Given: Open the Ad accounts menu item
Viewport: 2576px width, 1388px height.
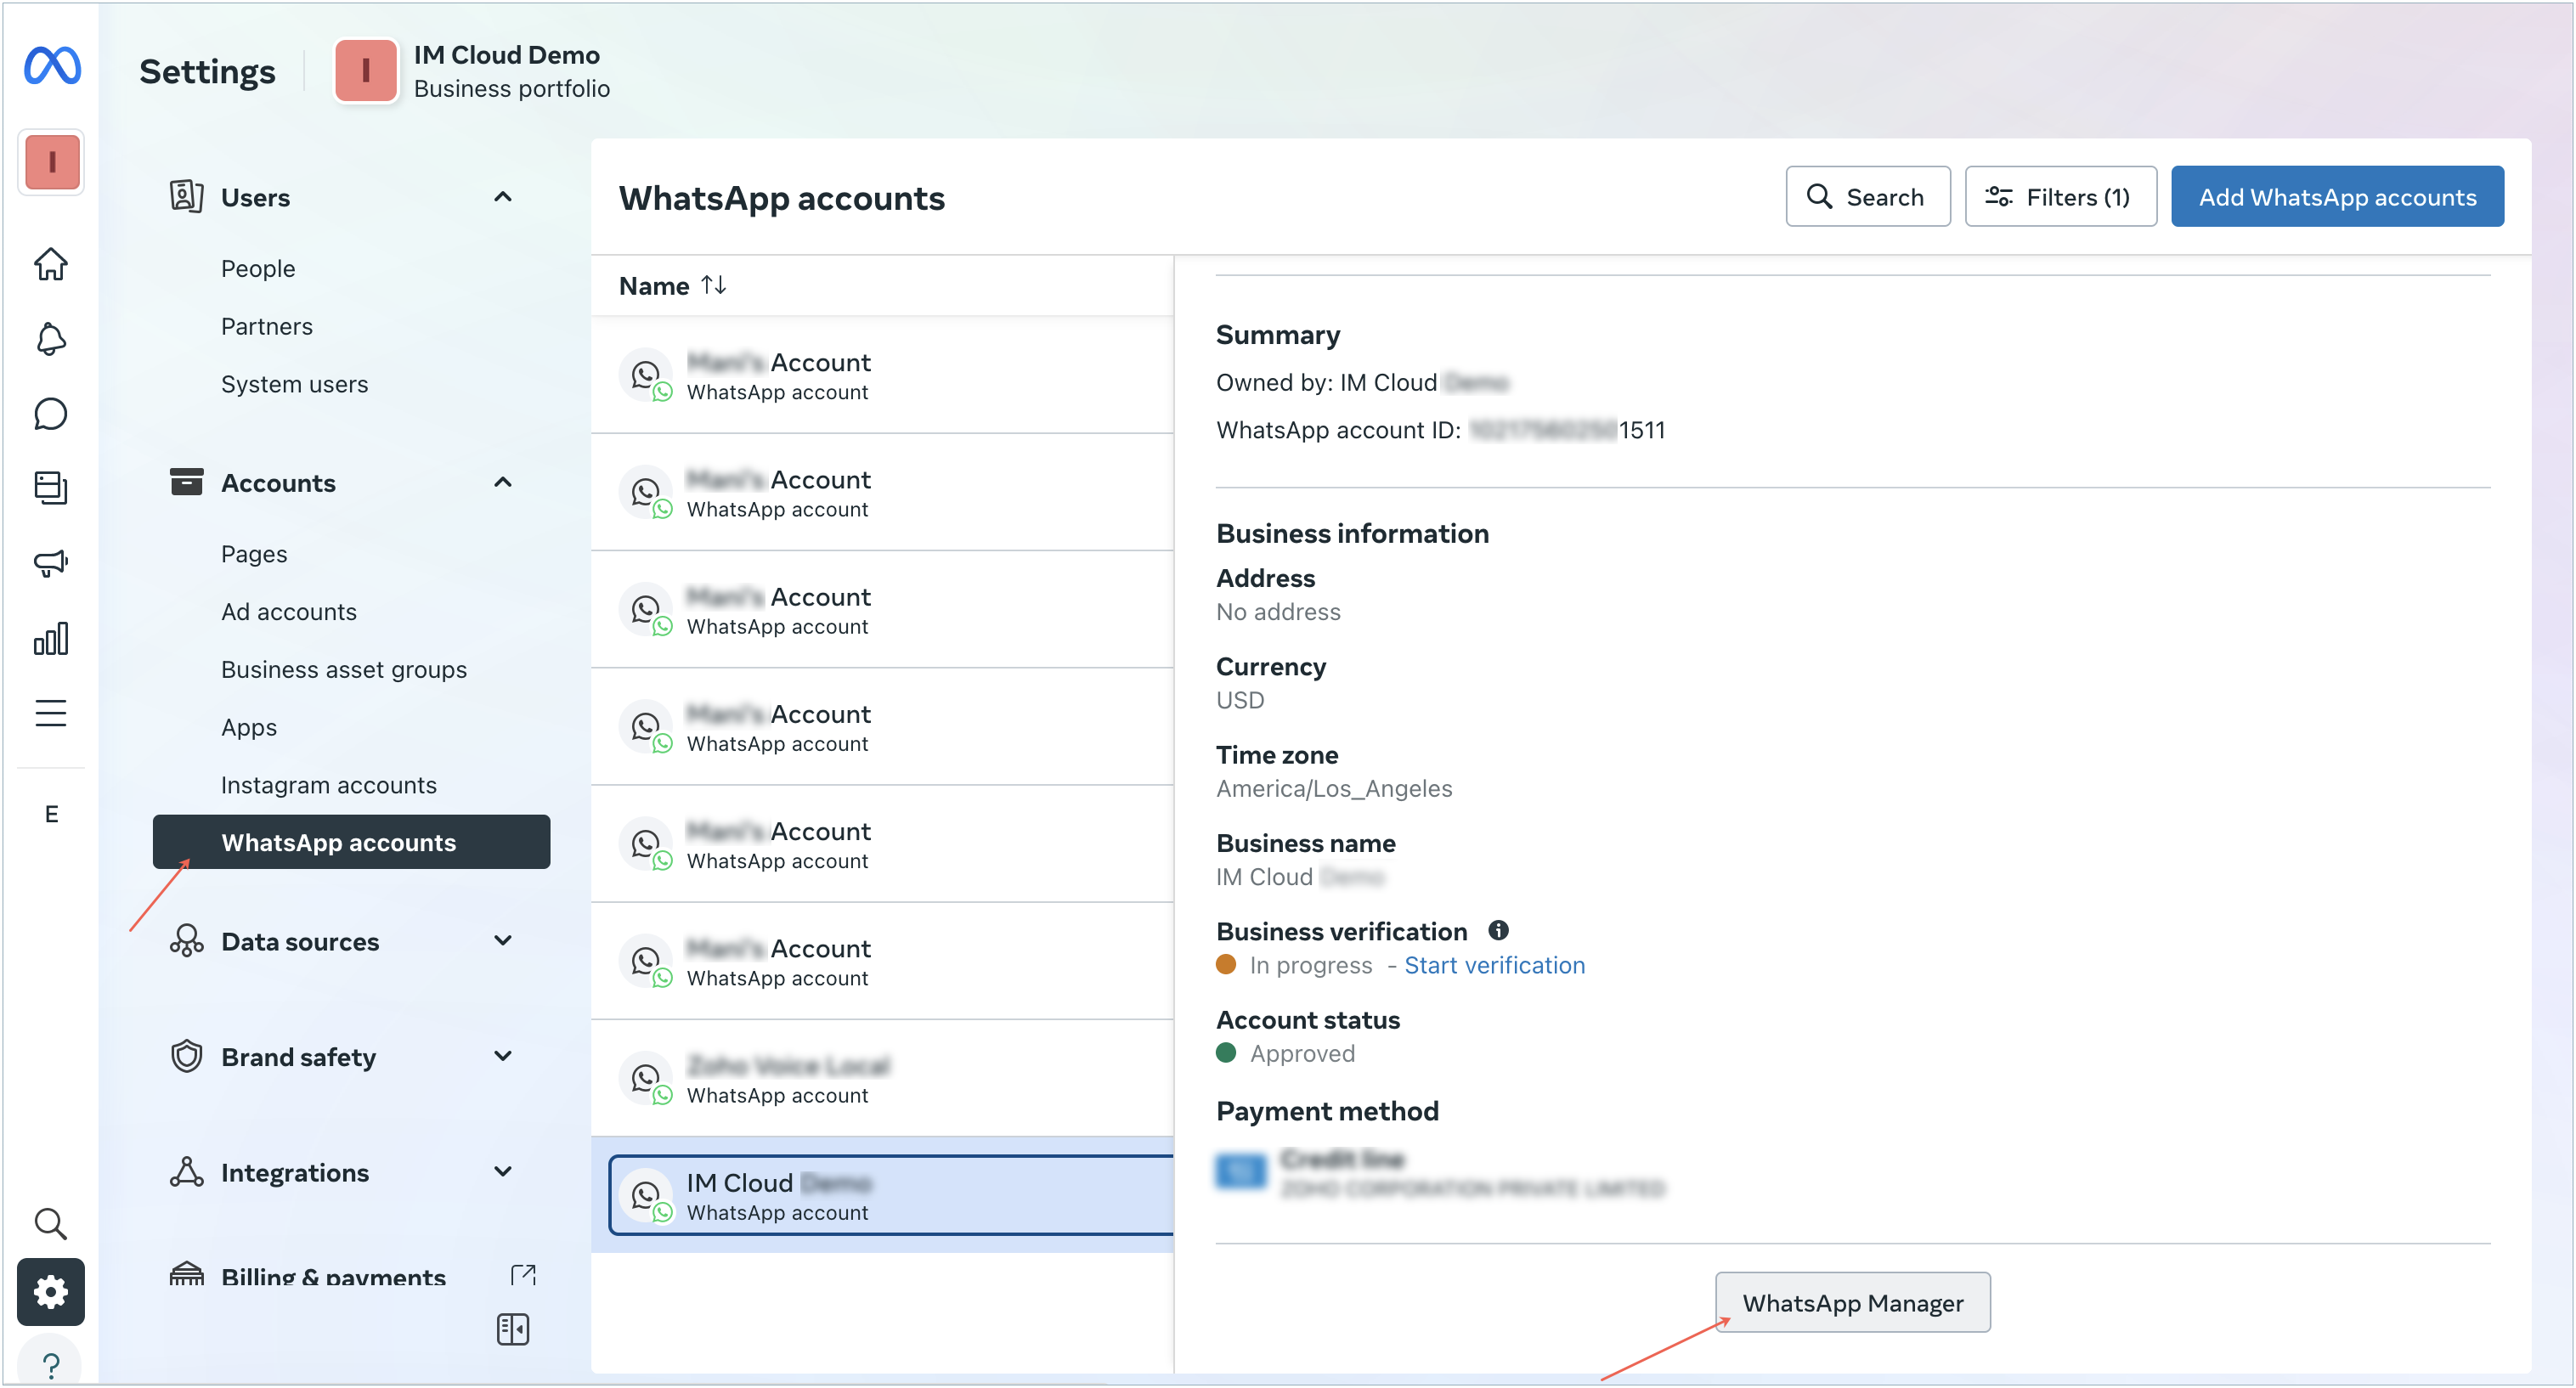Looking at the screenshot, I should click(x=288, y=612).
